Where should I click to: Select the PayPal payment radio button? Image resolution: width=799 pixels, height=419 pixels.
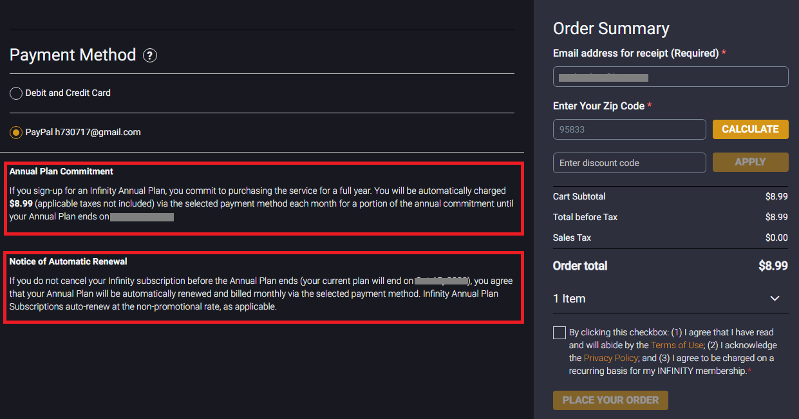[x=16, y=133]
